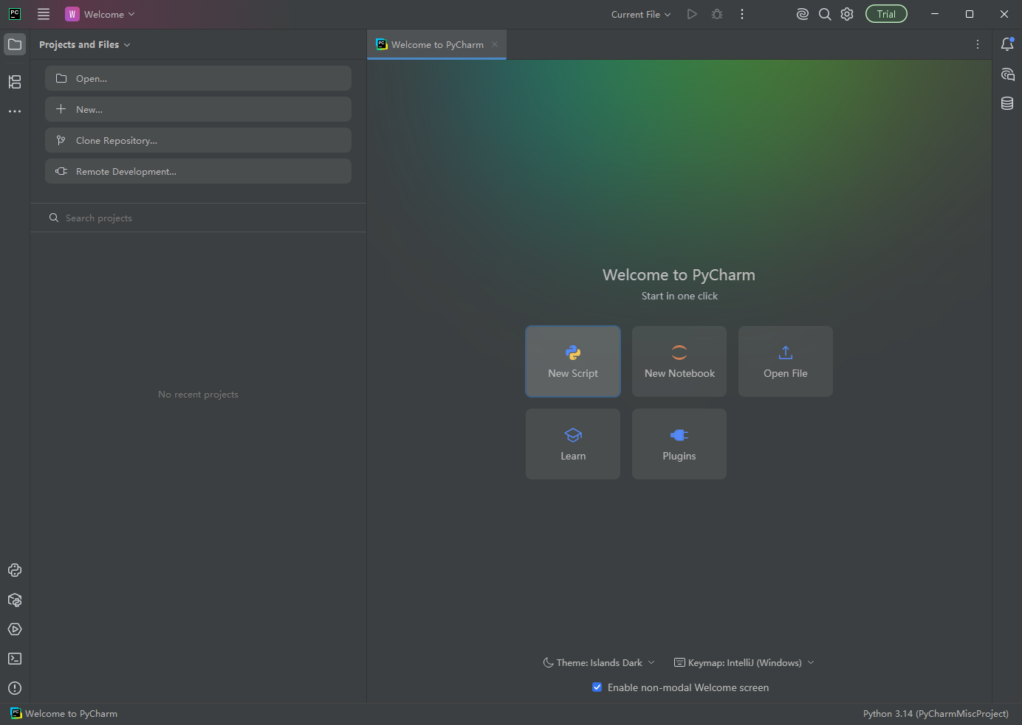1022x725 pixels.
Task: Open Search Everywhere magnifier icon
Action: click(825, 14)
